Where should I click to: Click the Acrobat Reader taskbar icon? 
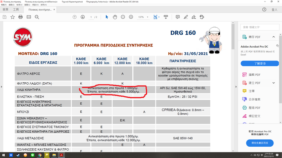(x=61, y=155)
